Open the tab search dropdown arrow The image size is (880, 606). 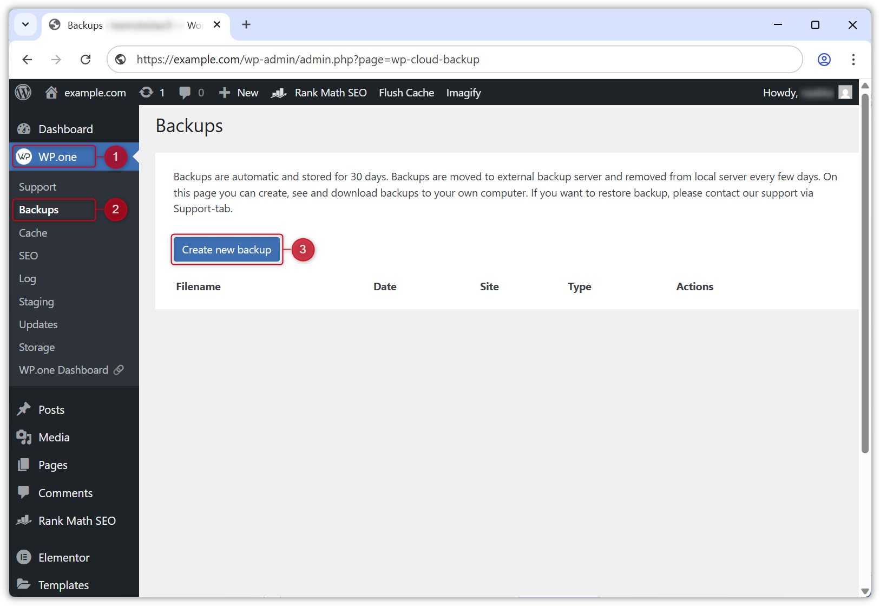[x=25, y=24]
